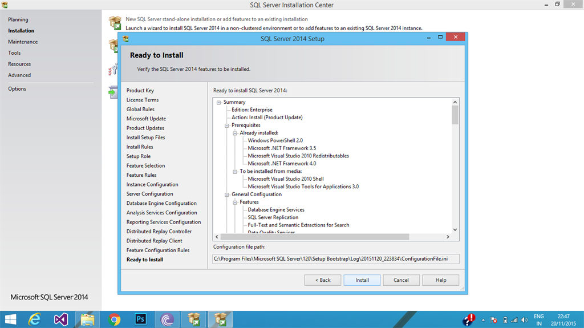Click the configuration file path field
Image resolution: width=584 pixels, height=328 pixels.
coord(335,258)
